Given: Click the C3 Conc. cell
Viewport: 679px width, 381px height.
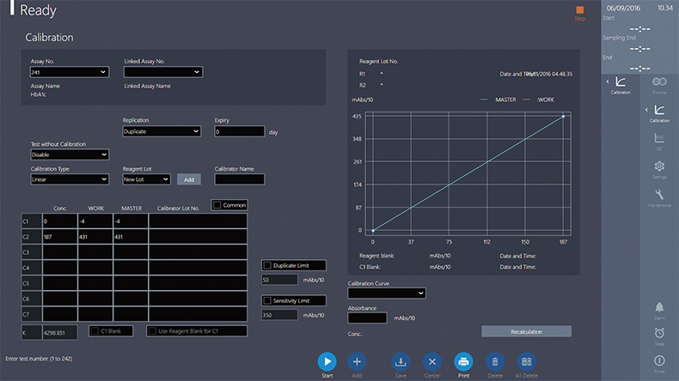Looking at the screenshot, I should 60,252.
